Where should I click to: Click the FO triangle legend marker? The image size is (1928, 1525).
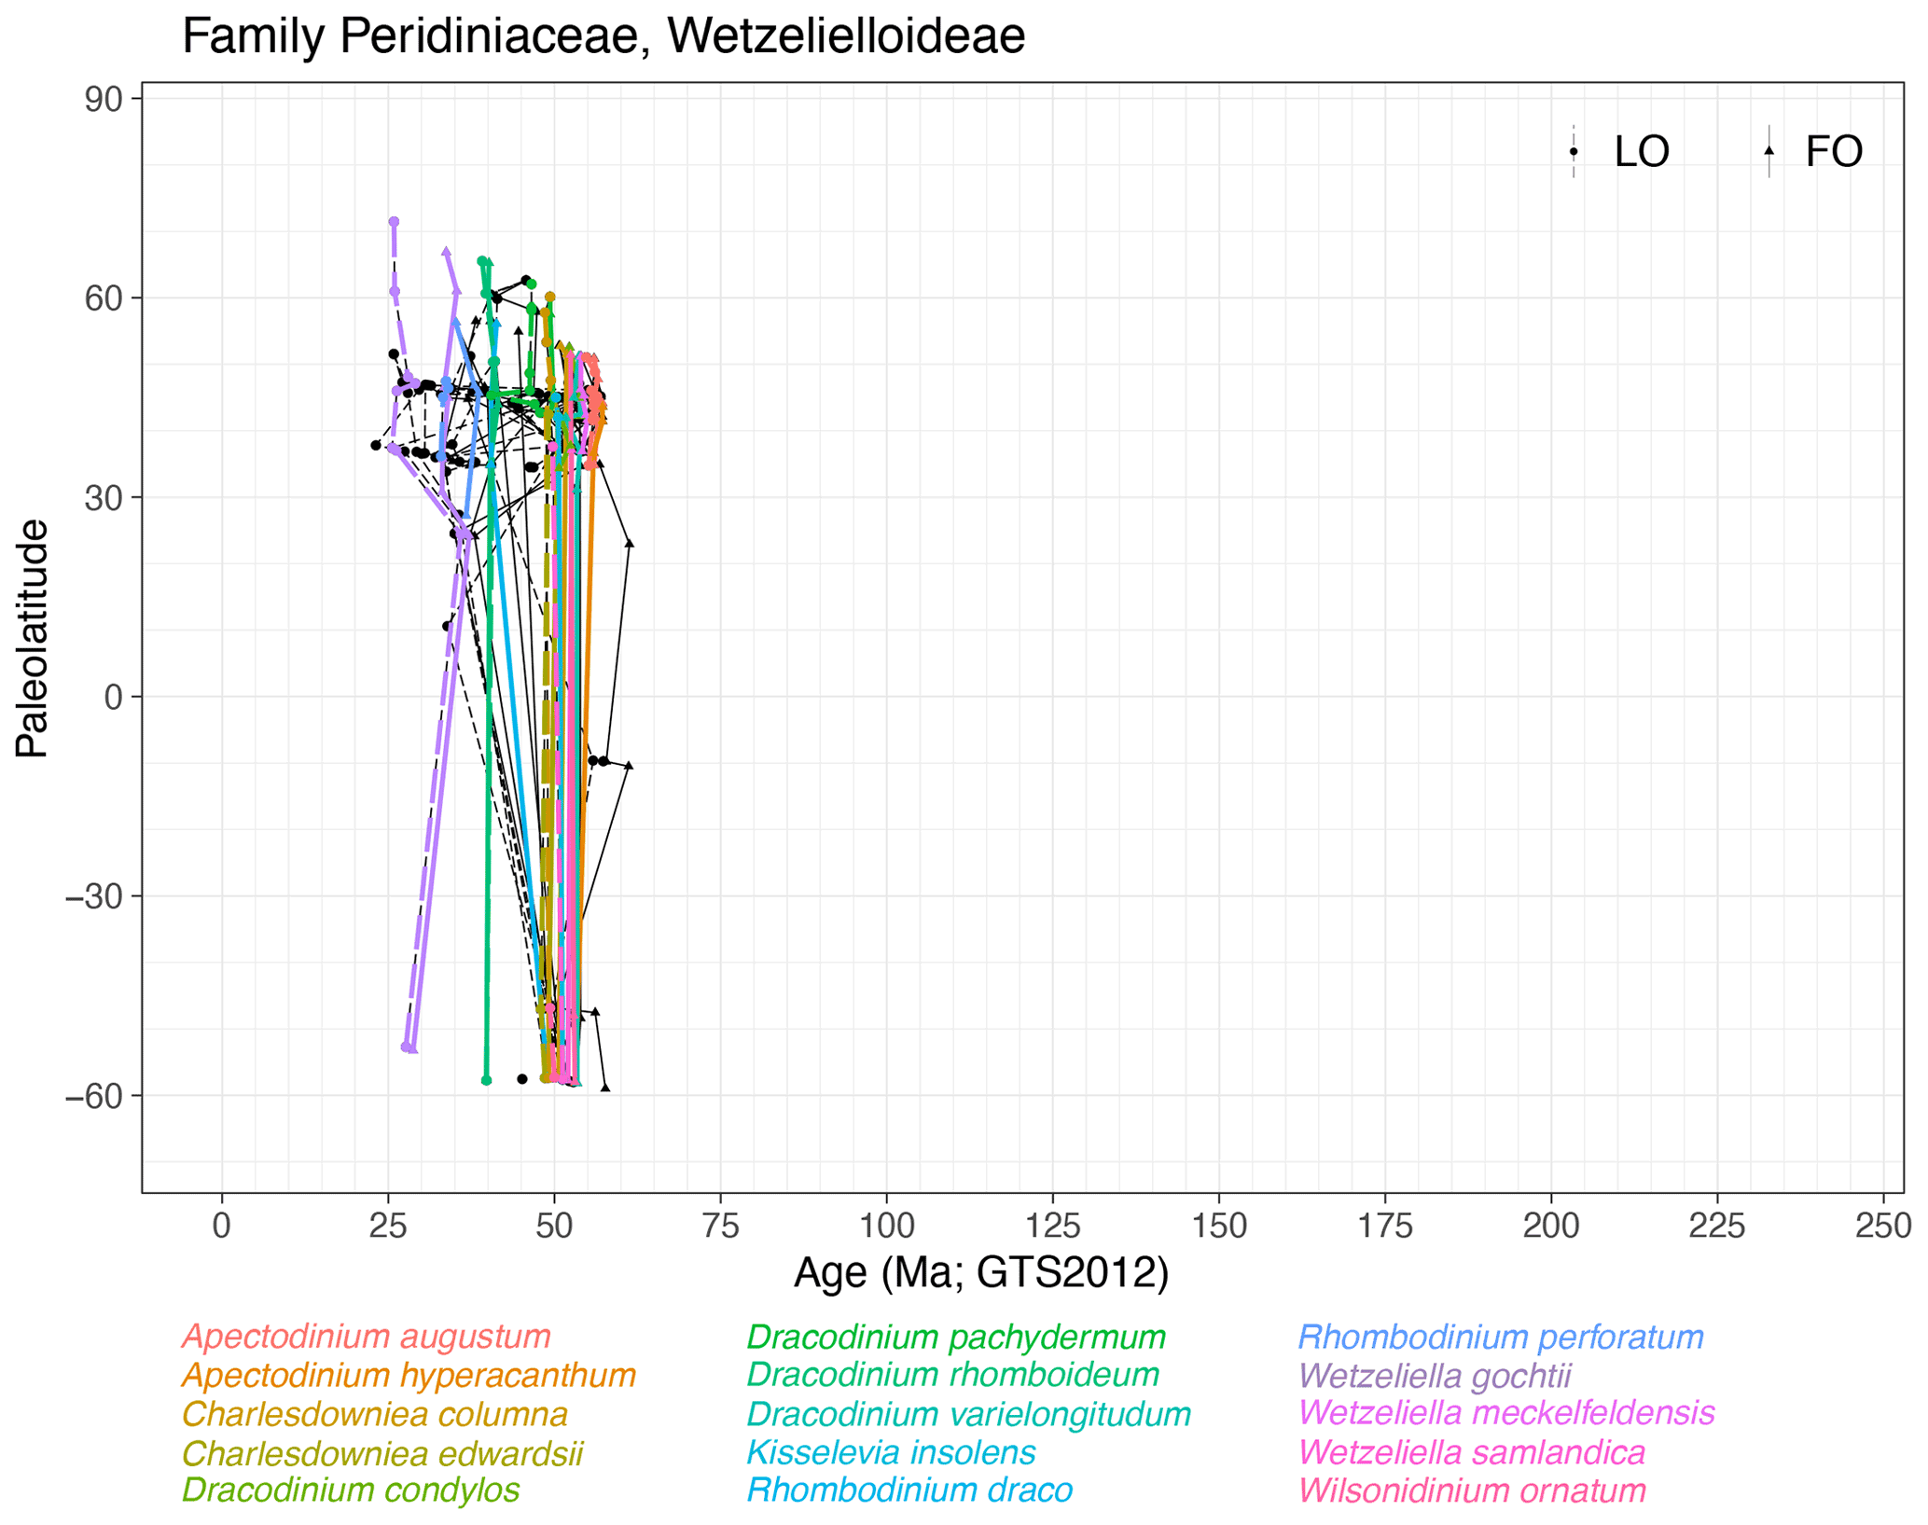coord(1768,151)
